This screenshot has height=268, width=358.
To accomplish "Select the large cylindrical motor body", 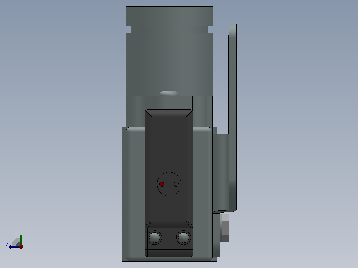I will tap(169, 64).
